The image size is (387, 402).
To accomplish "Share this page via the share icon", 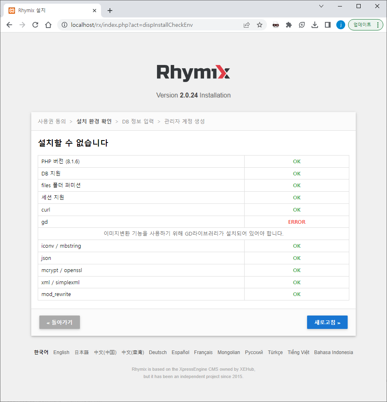I will pos(247,25).
